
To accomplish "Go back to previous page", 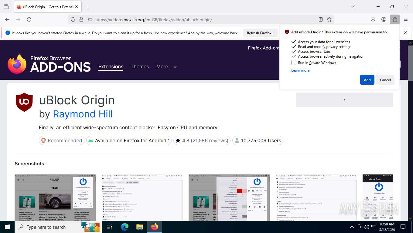I will (7, 19).
